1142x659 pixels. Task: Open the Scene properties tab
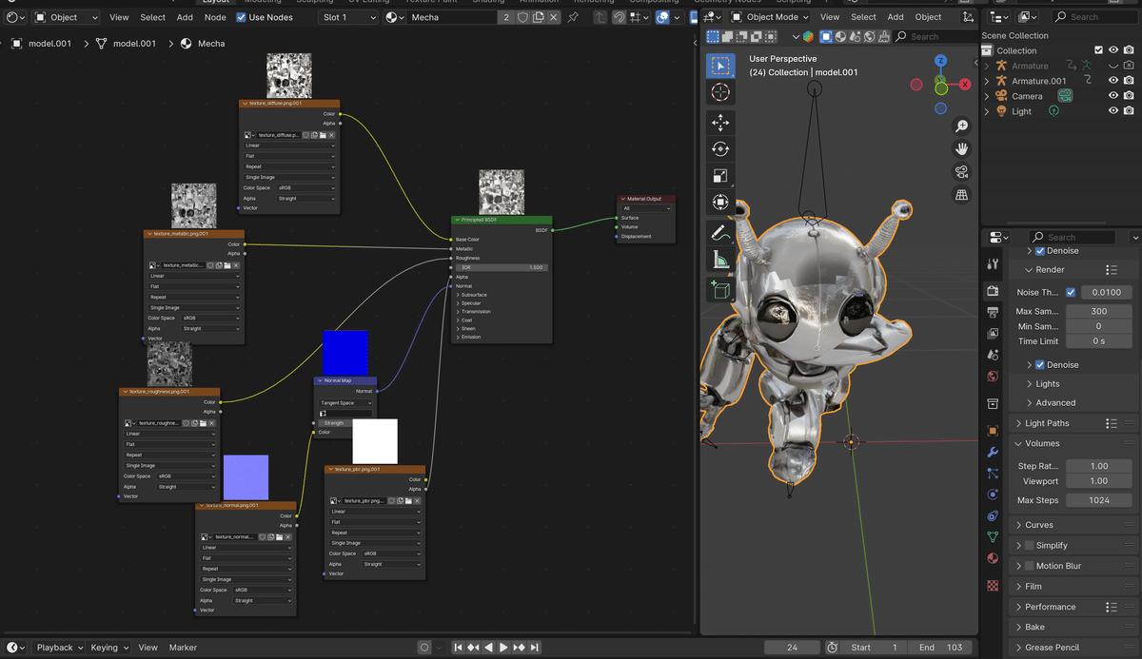pyautogui.click(x=994, y=355)
